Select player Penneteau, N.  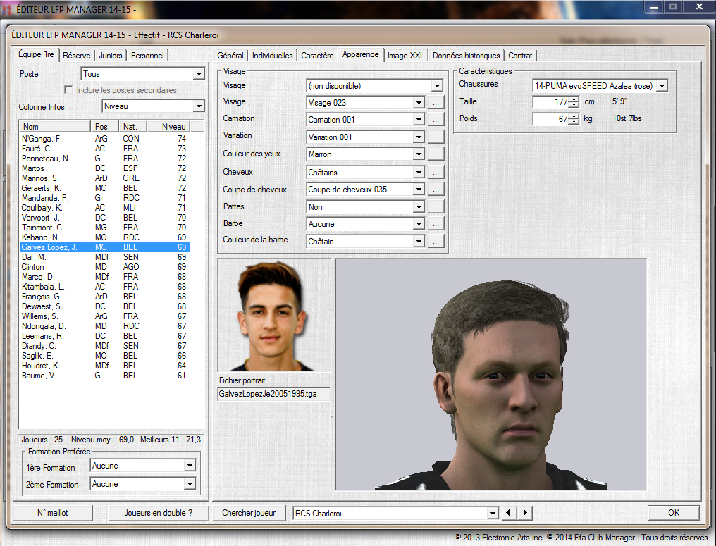pos(104,159)
